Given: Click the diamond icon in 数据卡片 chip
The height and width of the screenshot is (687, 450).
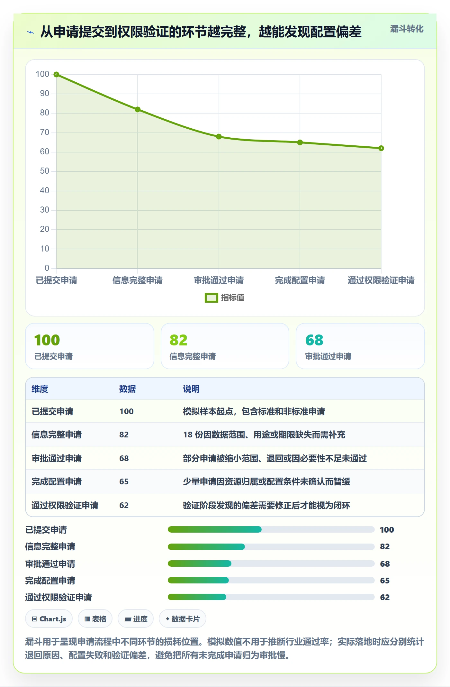Looking at the screenshot, I should click(x=167, y=619).
